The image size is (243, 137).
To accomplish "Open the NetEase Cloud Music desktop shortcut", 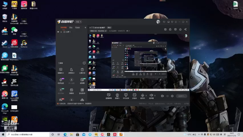I will point(14,44).
